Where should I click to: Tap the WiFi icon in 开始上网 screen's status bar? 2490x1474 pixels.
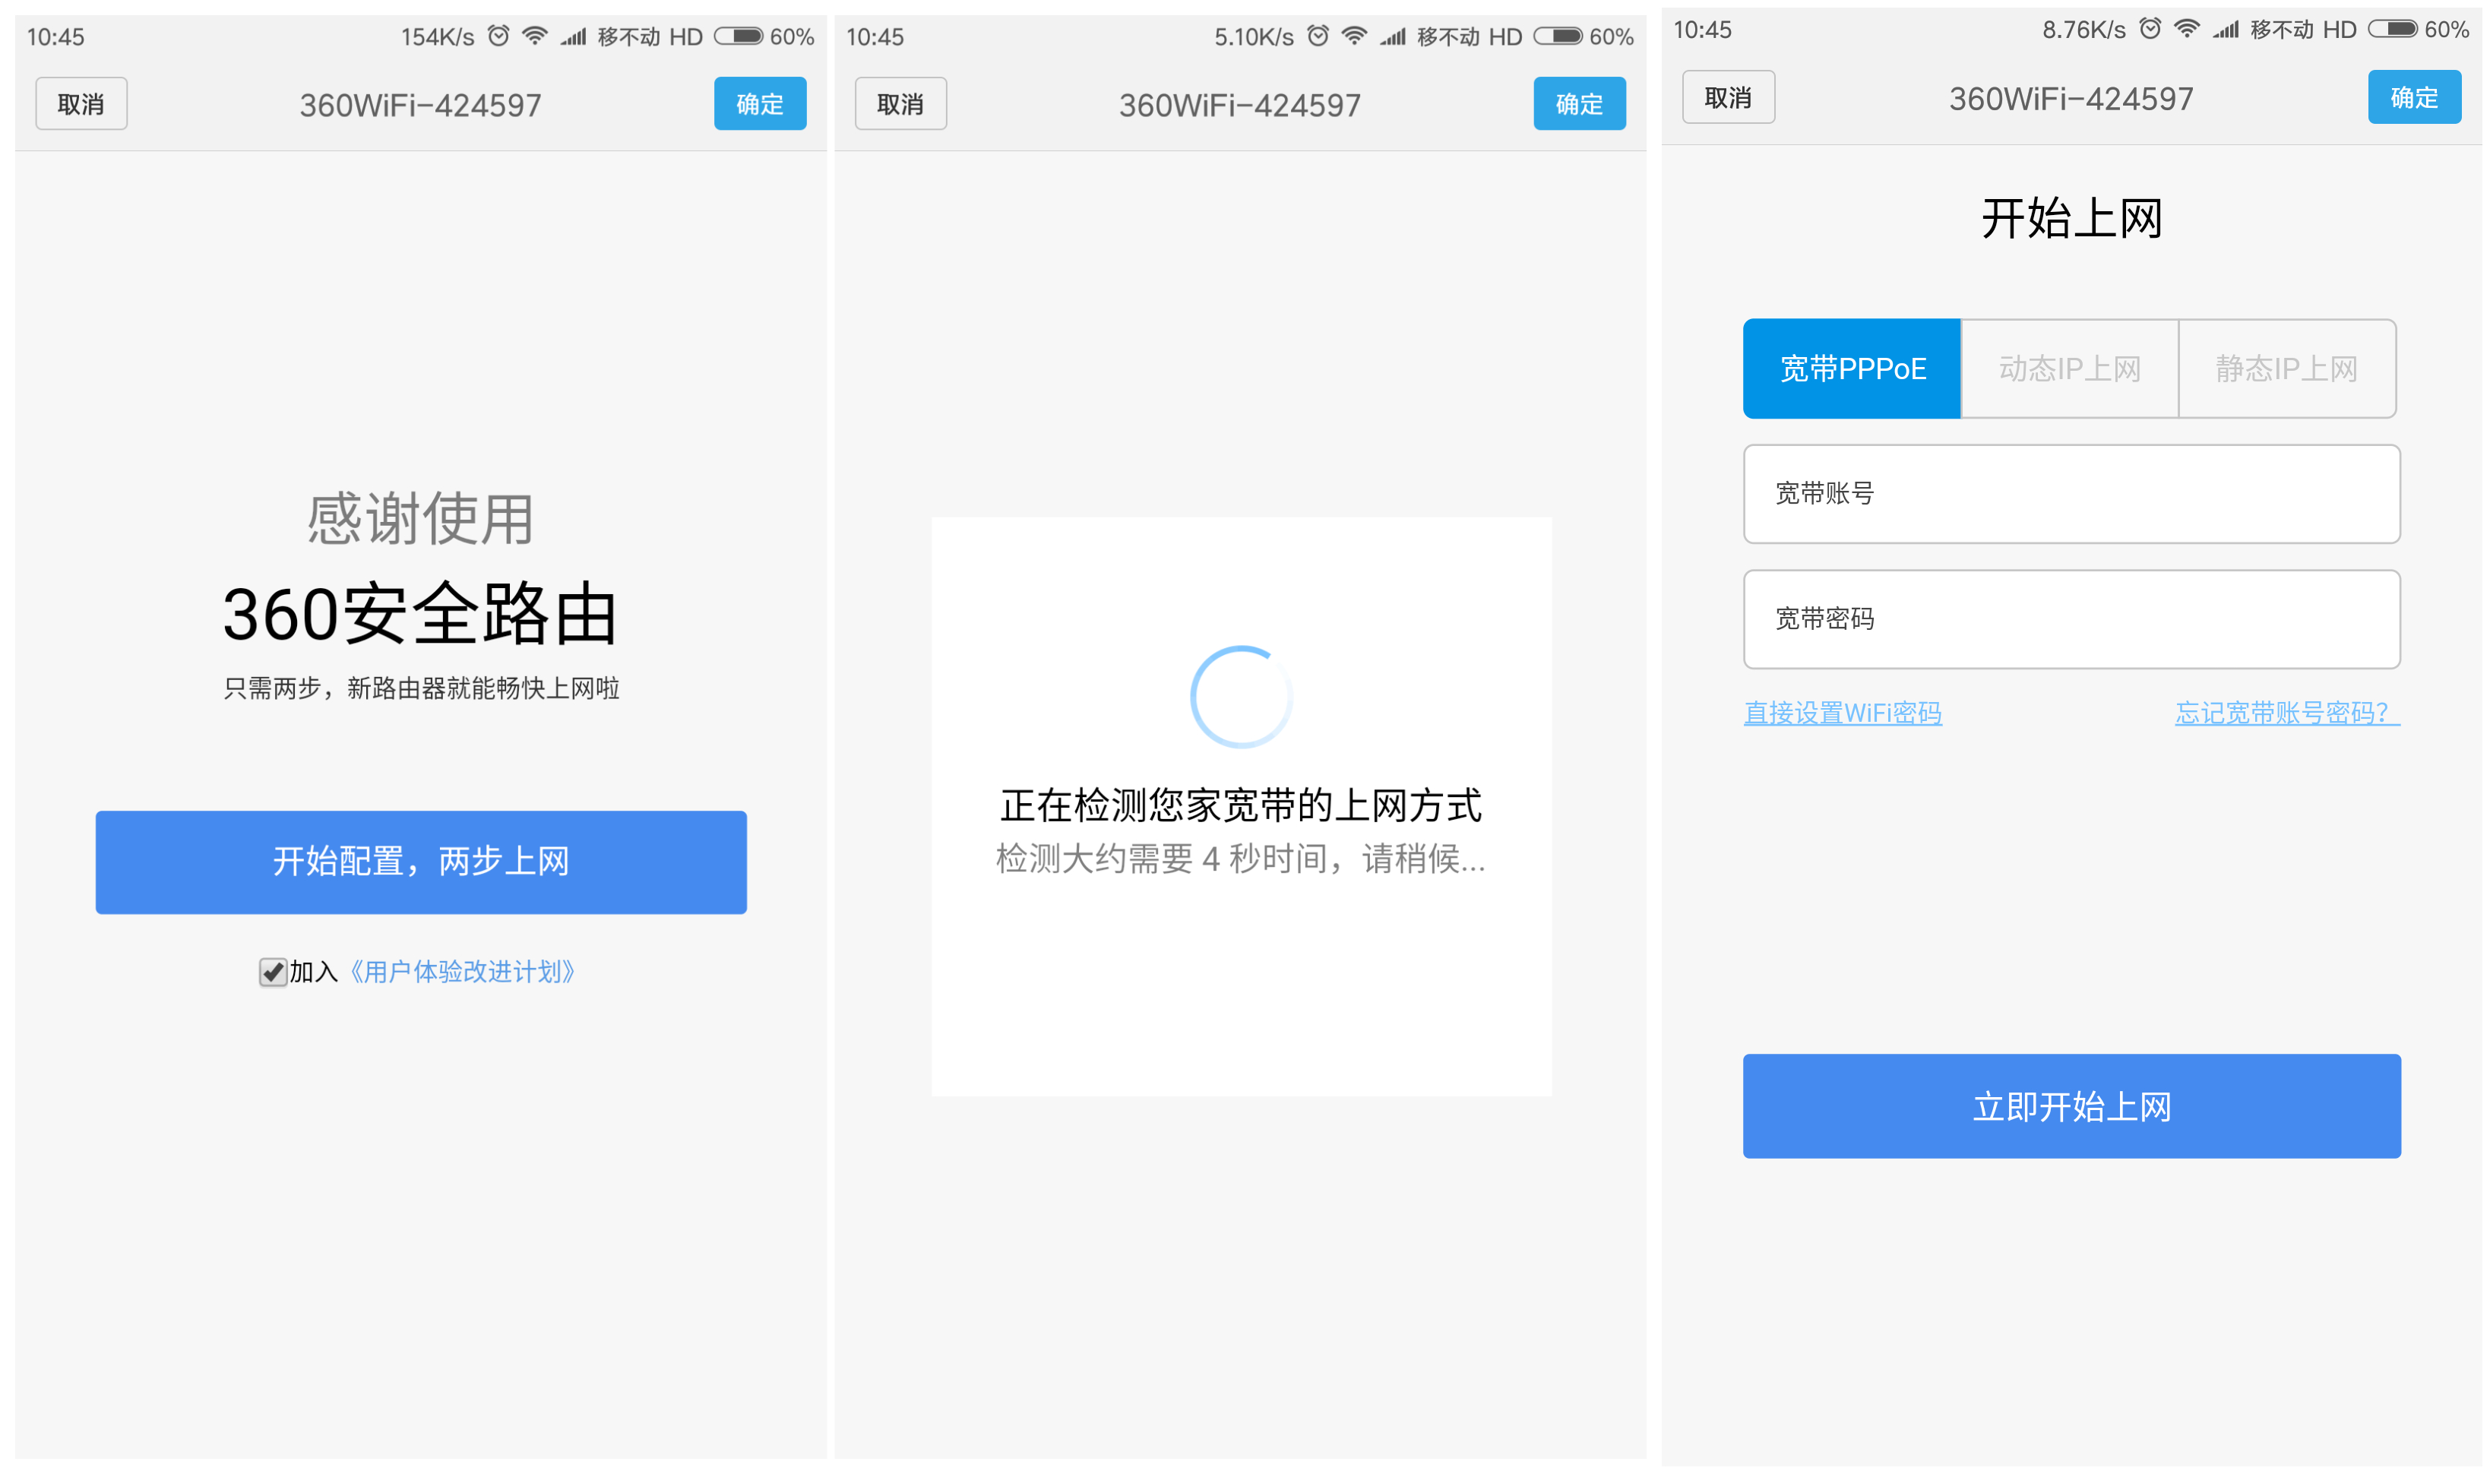[x=2187, y=30]
